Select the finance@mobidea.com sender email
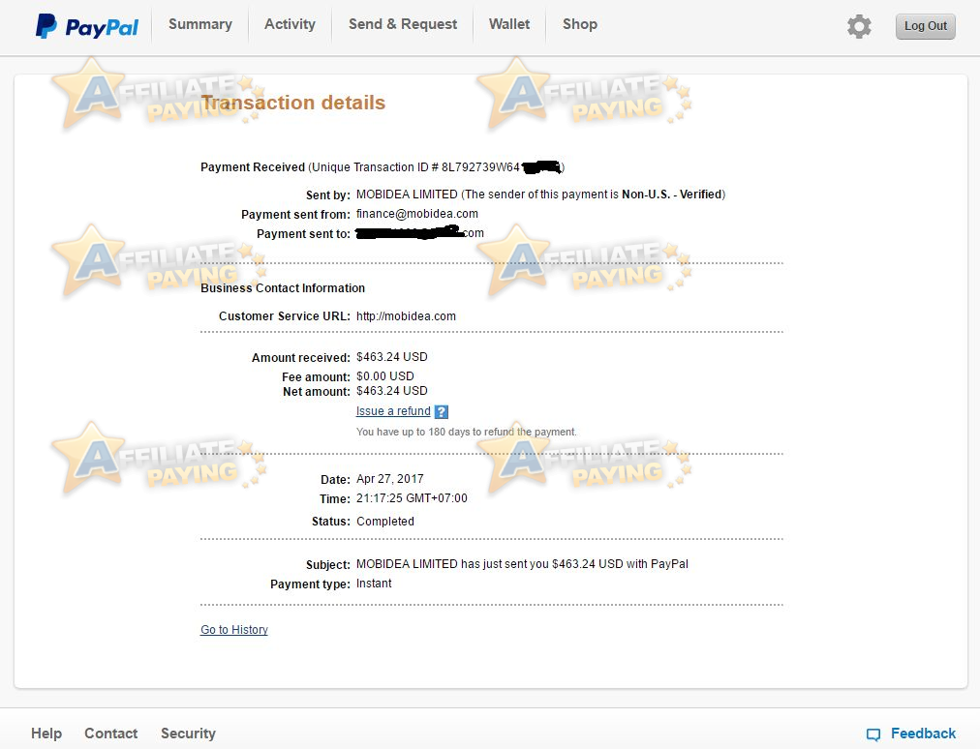The width and height of the screenshot is (980, 749). 416,214
